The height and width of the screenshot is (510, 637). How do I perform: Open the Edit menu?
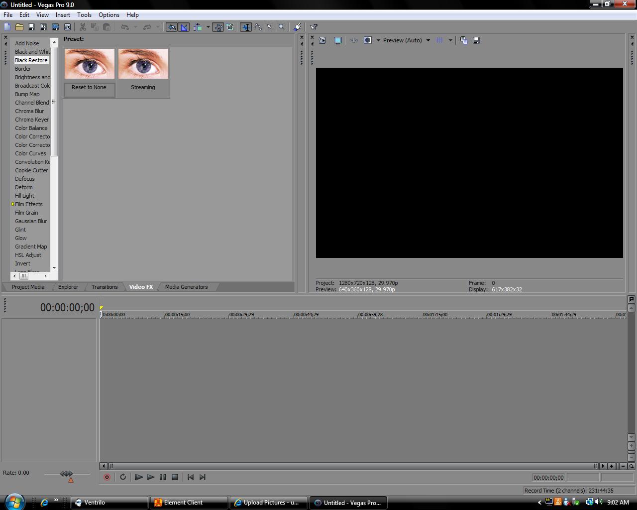[24, 15]
